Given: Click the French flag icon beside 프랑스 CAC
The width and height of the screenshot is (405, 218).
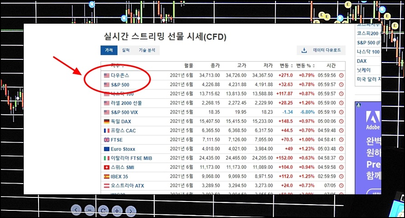Looking at the screenshot, I should tap(107, 130).
